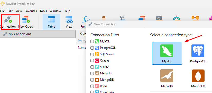
Task: Click the small SQL Server icon in filter list
Action: (97, 54)
